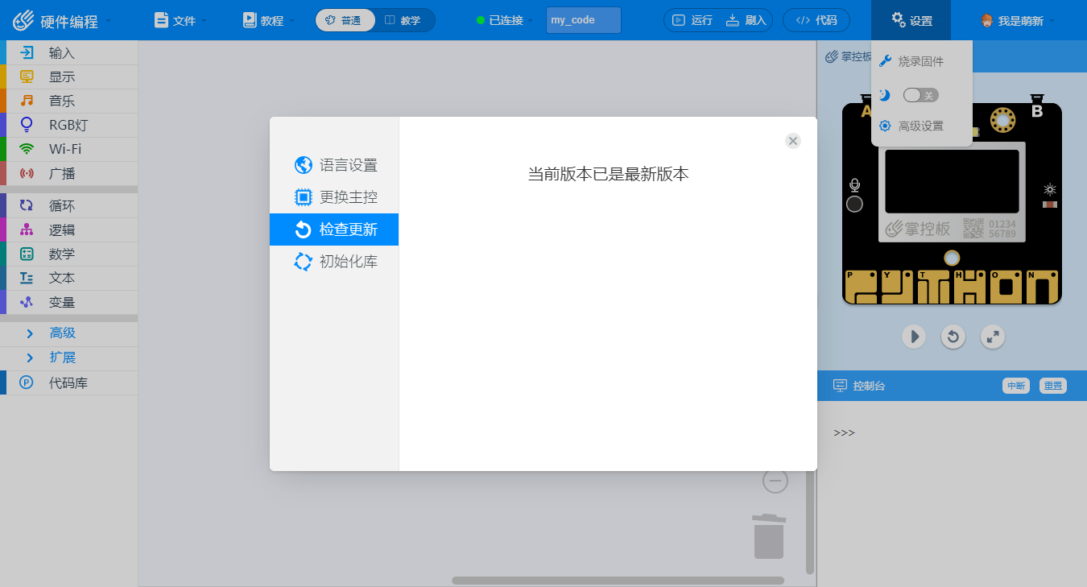The height and width of the screenshot is (587, 1087).
Task: Click the simulator reset icon
Action: [953, 336]
